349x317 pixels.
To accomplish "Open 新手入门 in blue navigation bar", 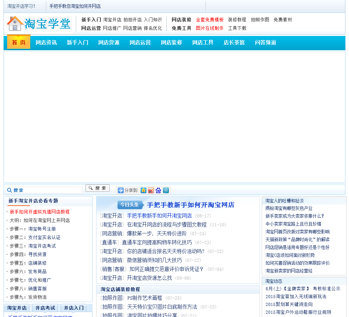I will (x=78, y=42).
